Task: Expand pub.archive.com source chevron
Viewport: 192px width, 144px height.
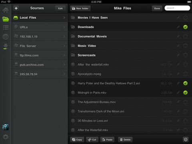Action: (64, 65)
